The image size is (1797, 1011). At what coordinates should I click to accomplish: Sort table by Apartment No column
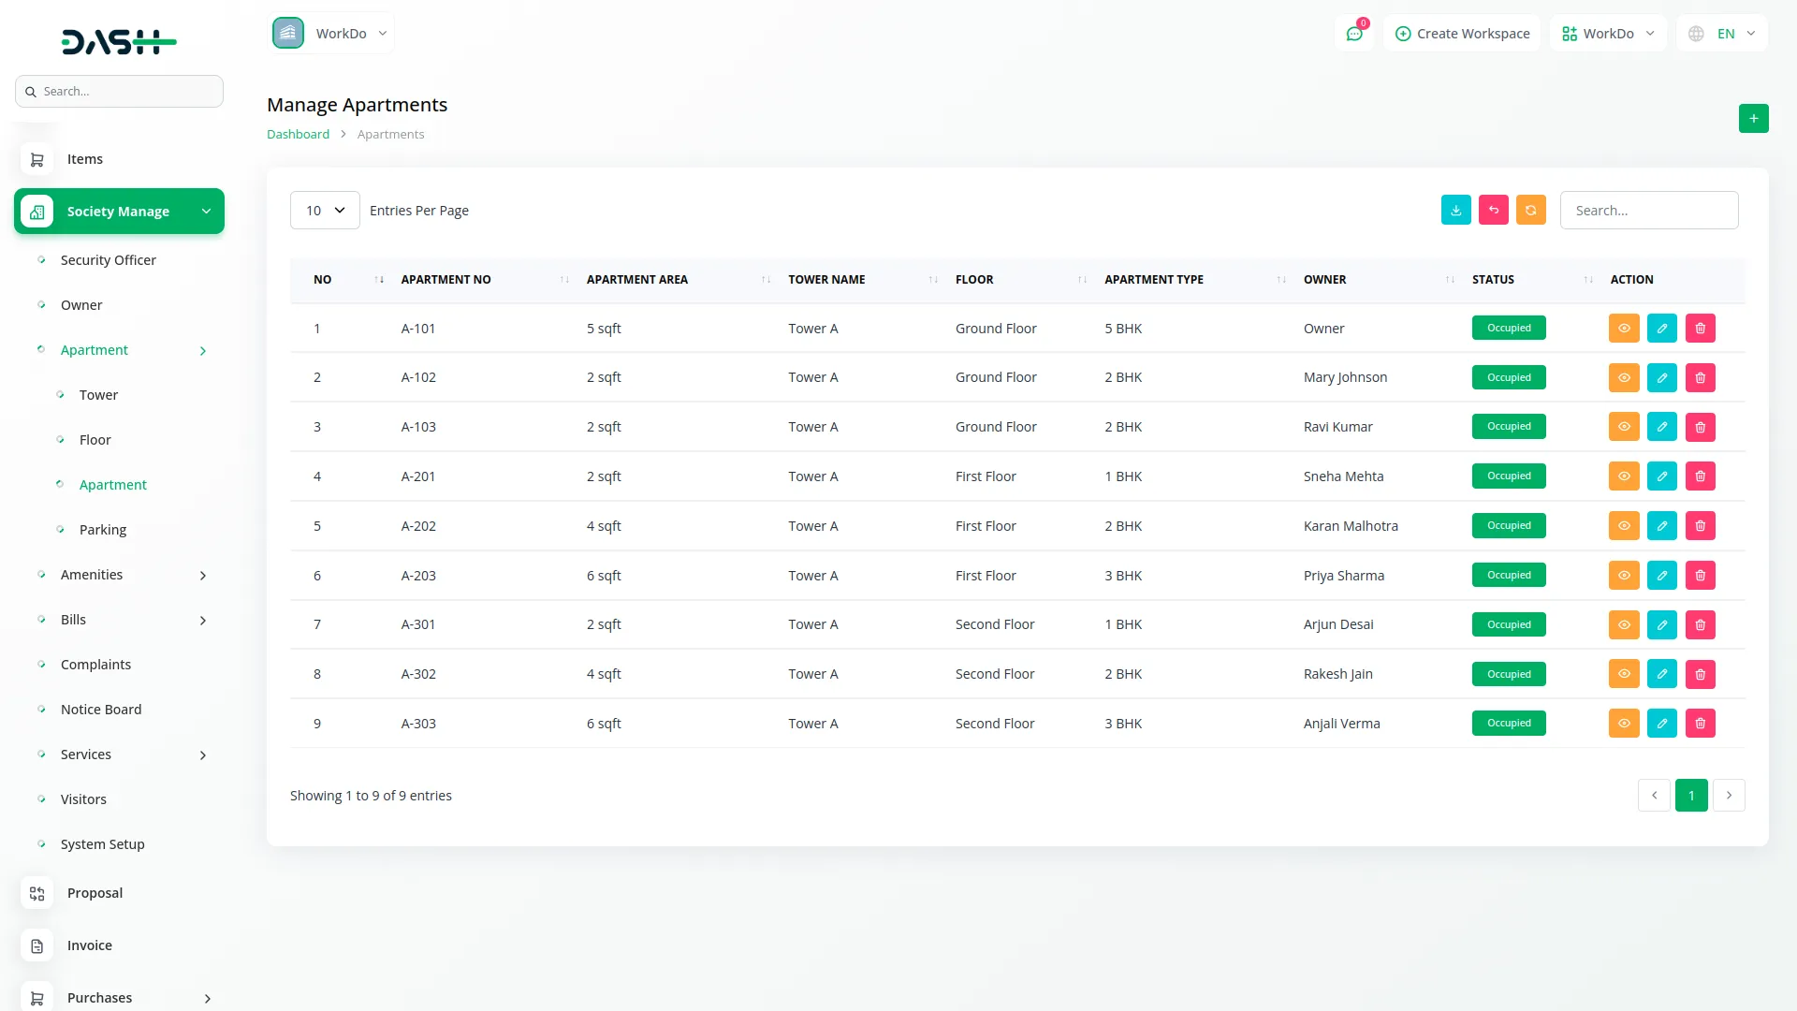point(446,280)
